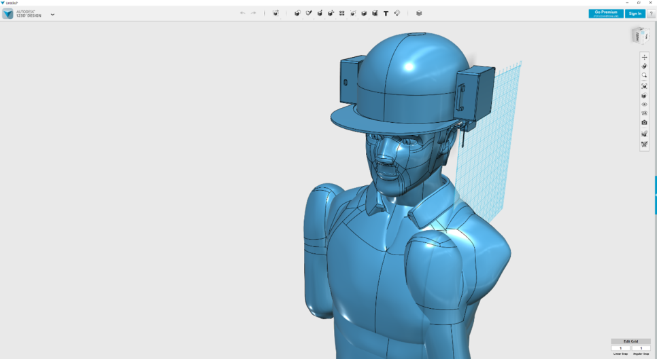Screen dimensions: 657x359
Task: Click the Sign In button
Action: pos(635,13)
